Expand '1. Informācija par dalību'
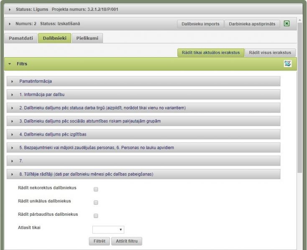Viewport: 307px width, 250px height. [x=143, y=94]
